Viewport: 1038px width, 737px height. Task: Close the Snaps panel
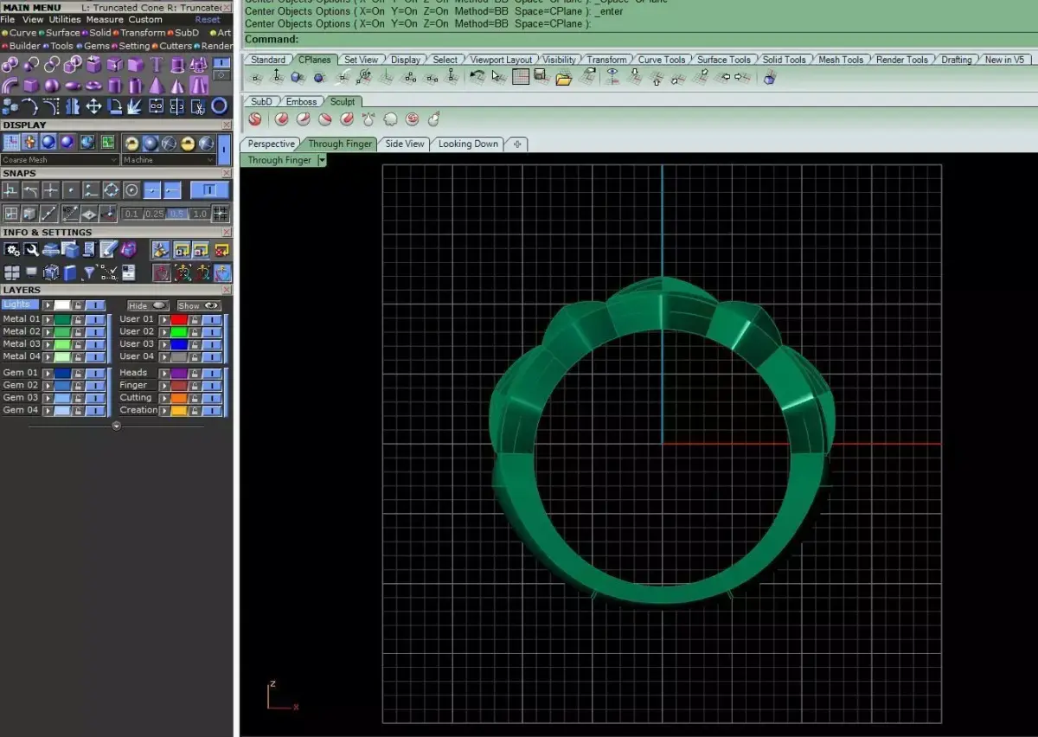(227, 174)
